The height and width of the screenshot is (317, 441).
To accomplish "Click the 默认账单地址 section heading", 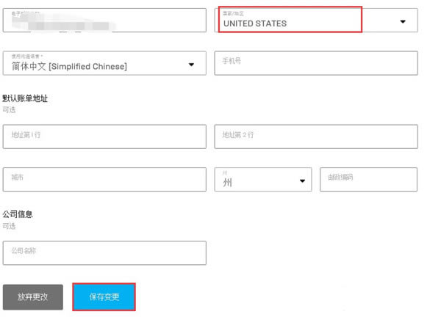I will [25, 98].
